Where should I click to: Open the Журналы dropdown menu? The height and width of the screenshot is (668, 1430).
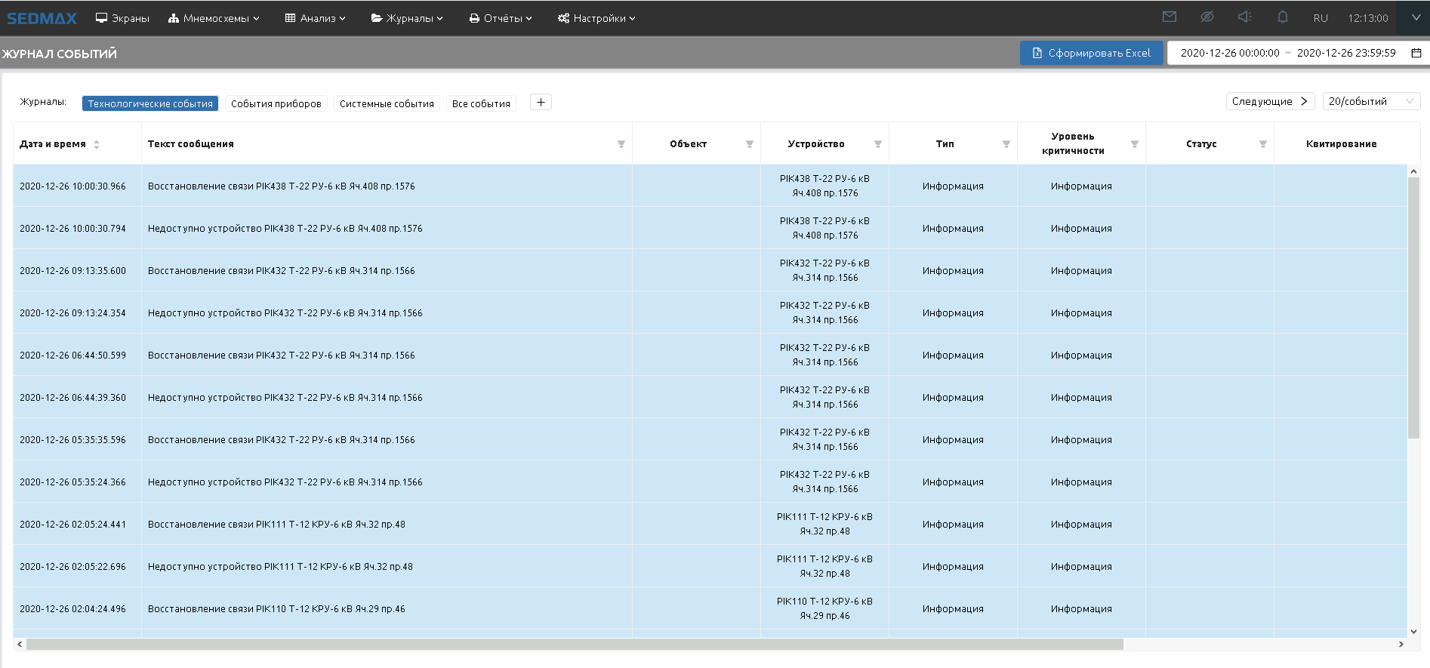[x=407, y=18]
